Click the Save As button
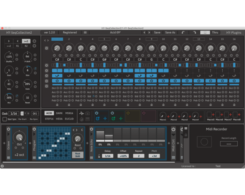 170,32
